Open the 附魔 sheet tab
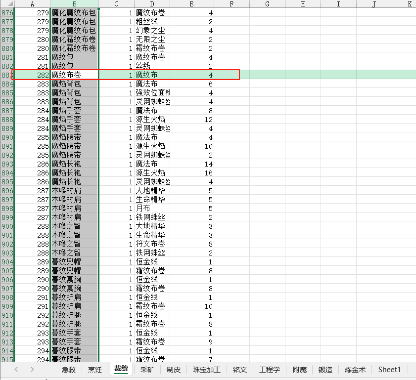This screenshot has height=380, width=416. click(x=300, y=370)
